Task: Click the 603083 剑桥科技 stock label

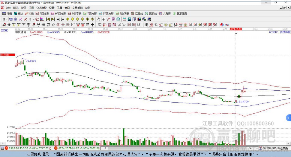Action: 280,32
